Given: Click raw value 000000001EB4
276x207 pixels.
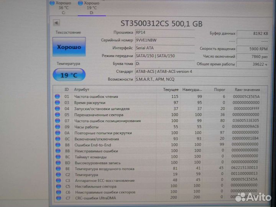Looking at the screenshot, I should coord(245,138).
